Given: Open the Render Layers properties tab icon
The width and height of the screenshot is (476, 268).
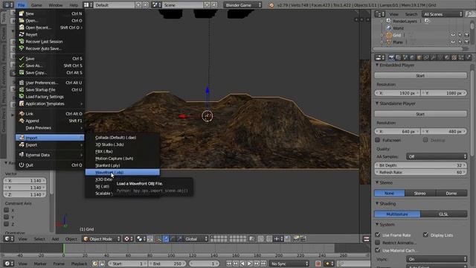Looking at the screenshot, I should tap(399, 57).
